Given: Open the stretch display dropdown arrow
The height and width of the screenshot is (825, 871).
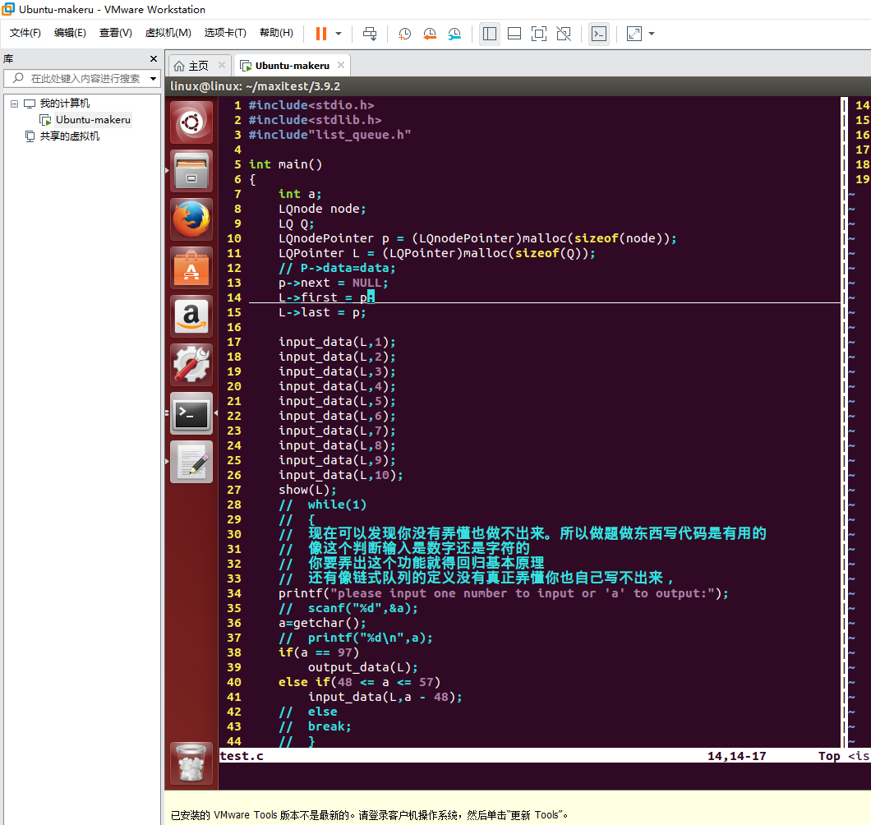Looking at the screenshot, I should click(x=652, y=34).
